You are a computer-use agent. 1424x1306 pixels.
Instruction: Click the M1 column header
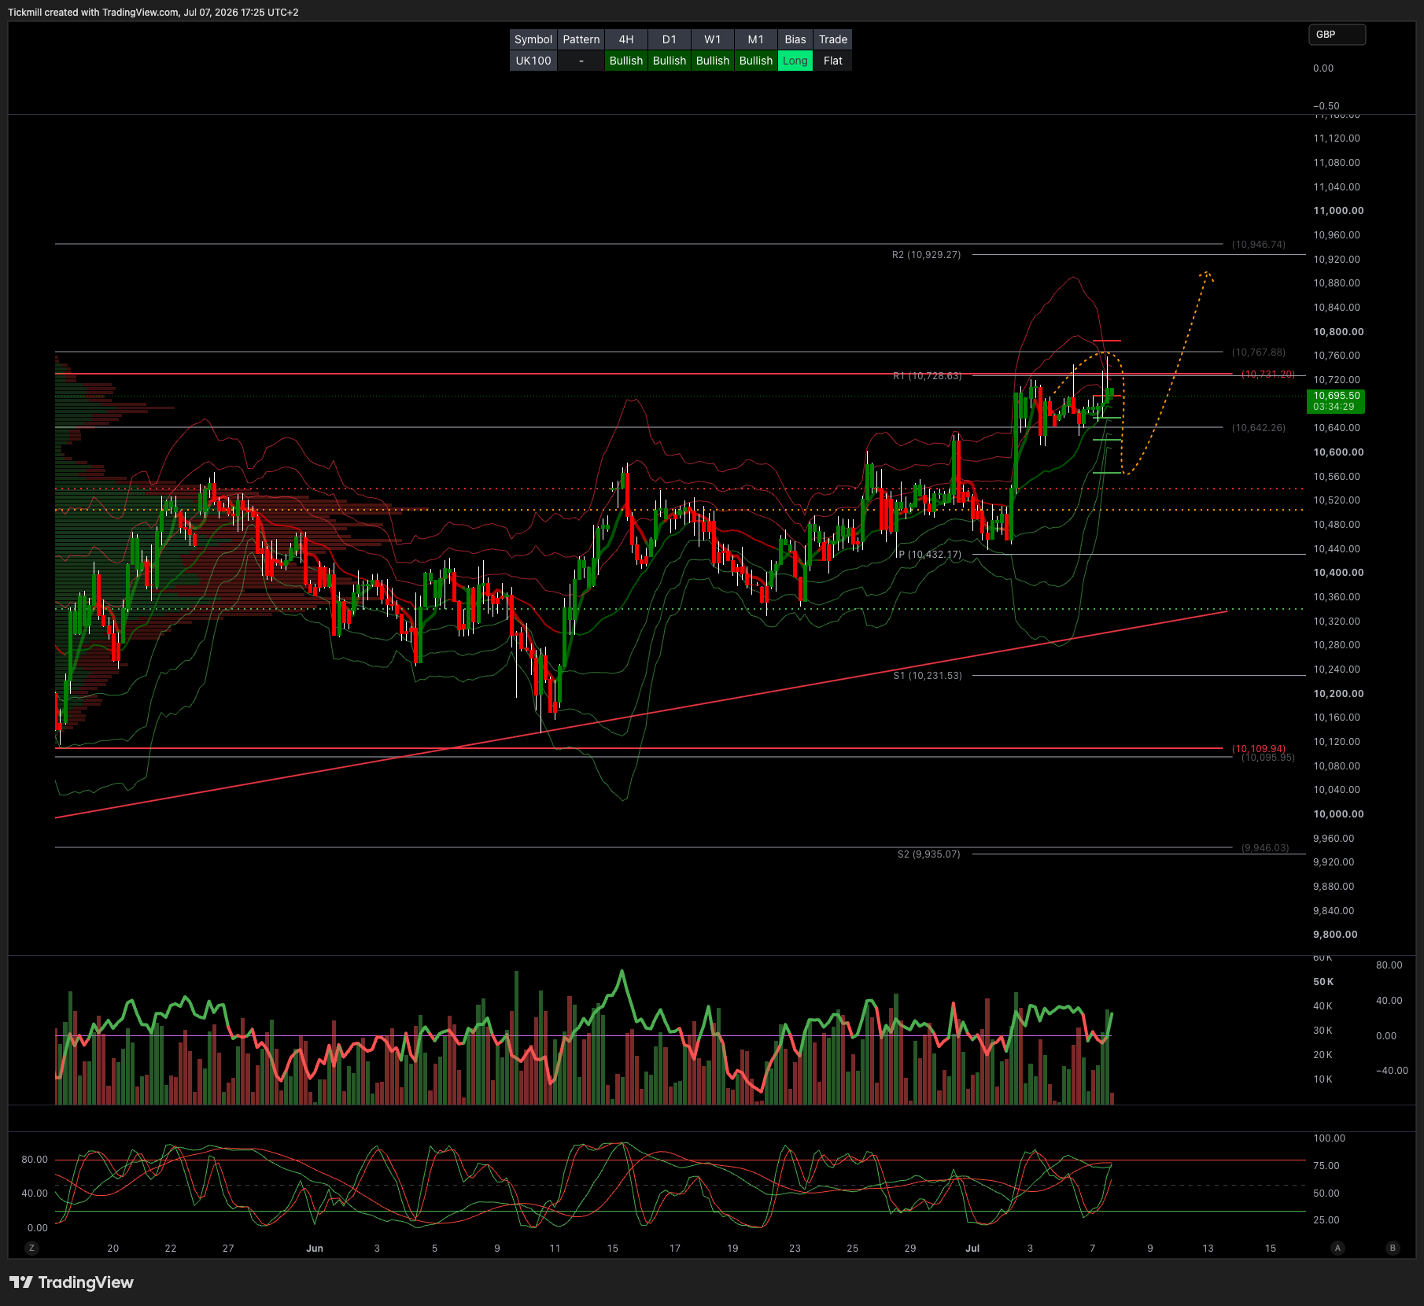(756, 39)
